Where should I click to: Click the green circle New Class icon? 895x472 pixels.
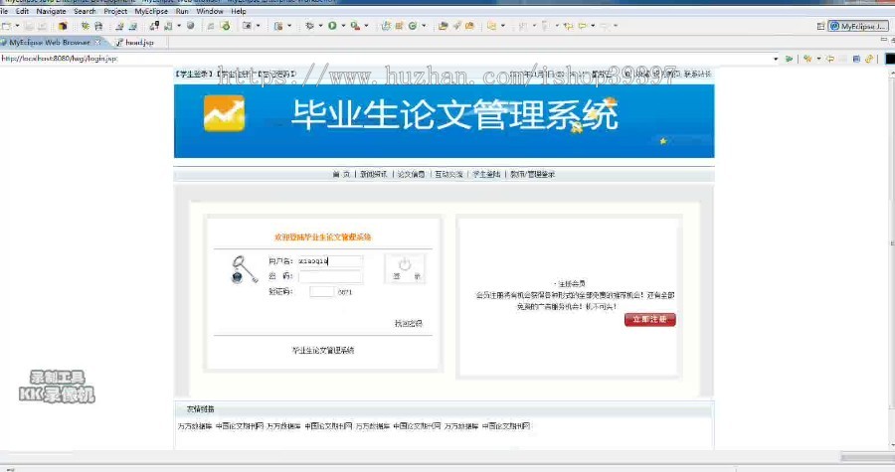(x=412, y=26)
